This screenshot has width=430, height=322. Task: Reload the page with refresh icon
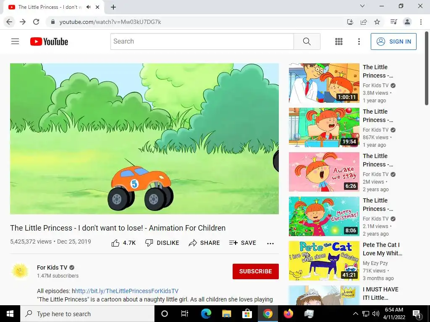36,22
